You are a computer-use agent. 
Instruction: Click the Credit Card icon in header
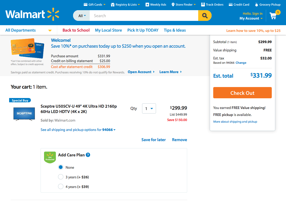pos(231,5)
